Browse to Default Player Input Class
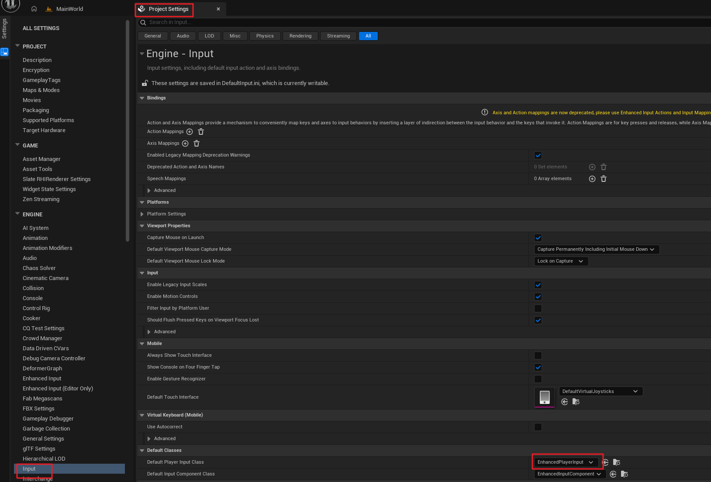This screenshot has width=711, height=482. (x=617, y=462)
